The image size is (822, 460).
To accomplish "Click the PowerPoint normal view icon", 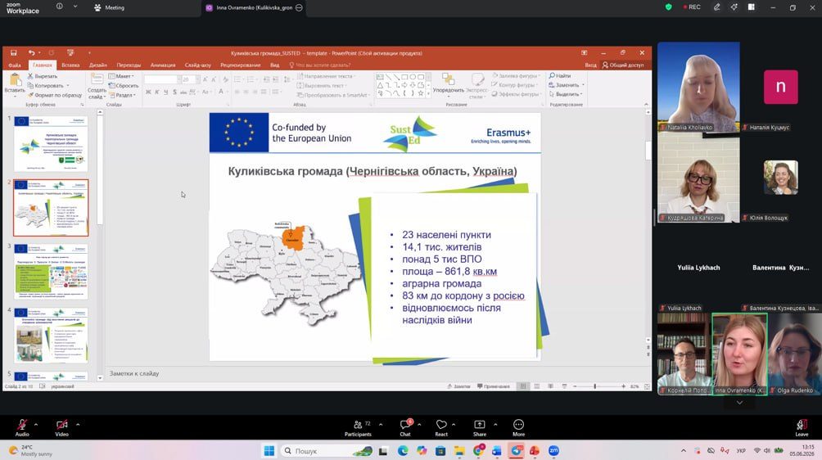I will [x=522, y=386].
